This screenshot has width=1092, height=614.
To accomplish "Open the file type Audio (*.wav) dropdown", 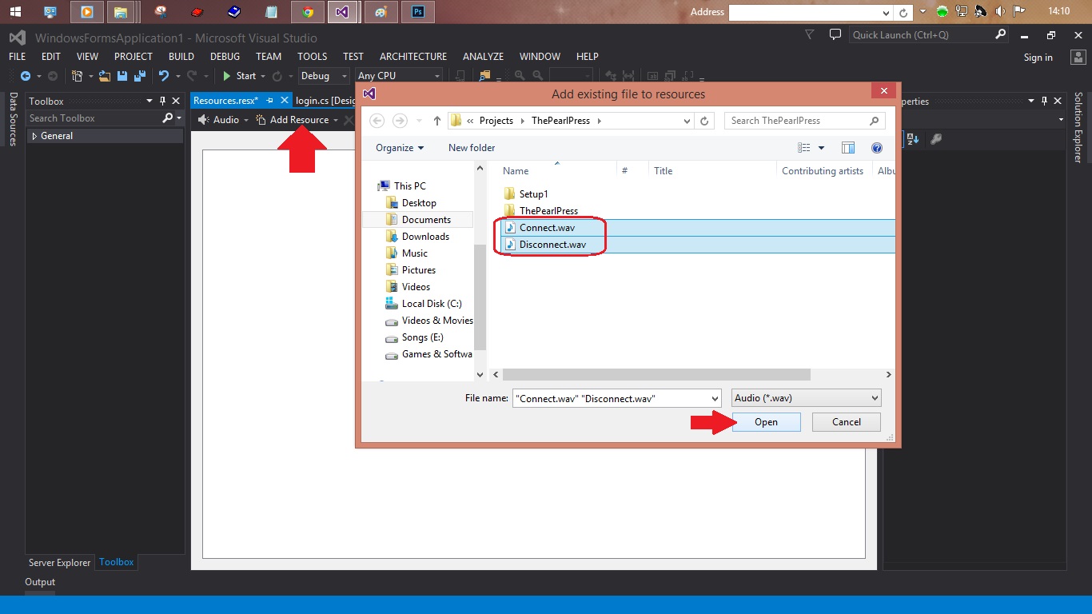I will 807,397.
